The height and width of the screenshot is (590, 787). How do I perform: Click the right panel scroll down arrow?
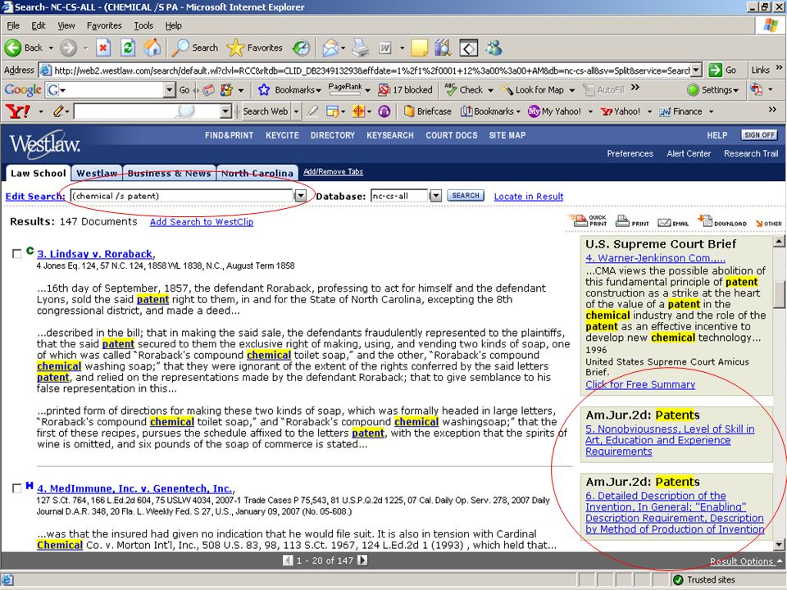tap(779, 544)
